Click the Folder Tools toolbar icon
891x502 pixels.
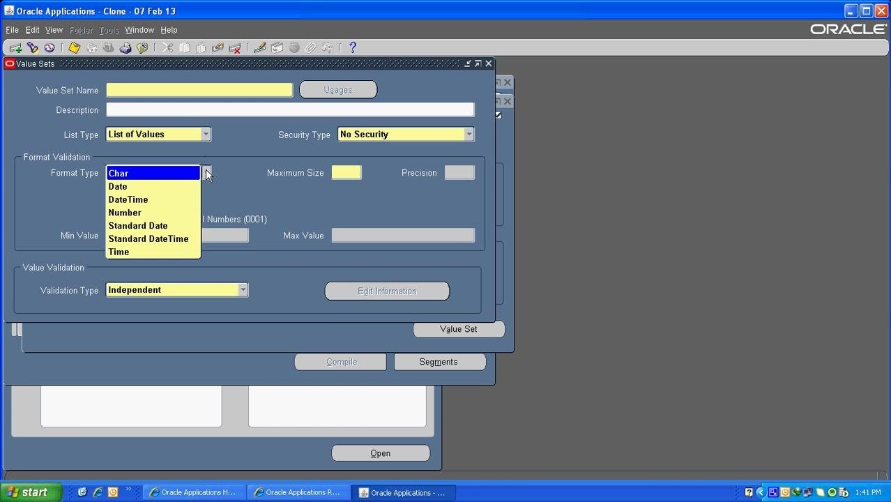tap(327, 48)
